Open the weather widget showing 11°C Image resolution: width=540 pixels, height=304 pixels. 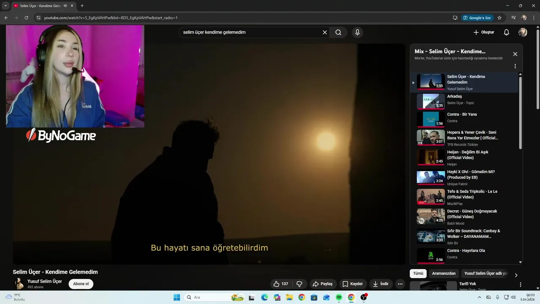click(15, 297)
